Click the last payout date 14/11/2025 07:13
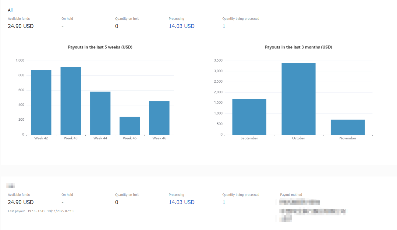The height and width of the screenshot is (230, 397). click(60, 211)
